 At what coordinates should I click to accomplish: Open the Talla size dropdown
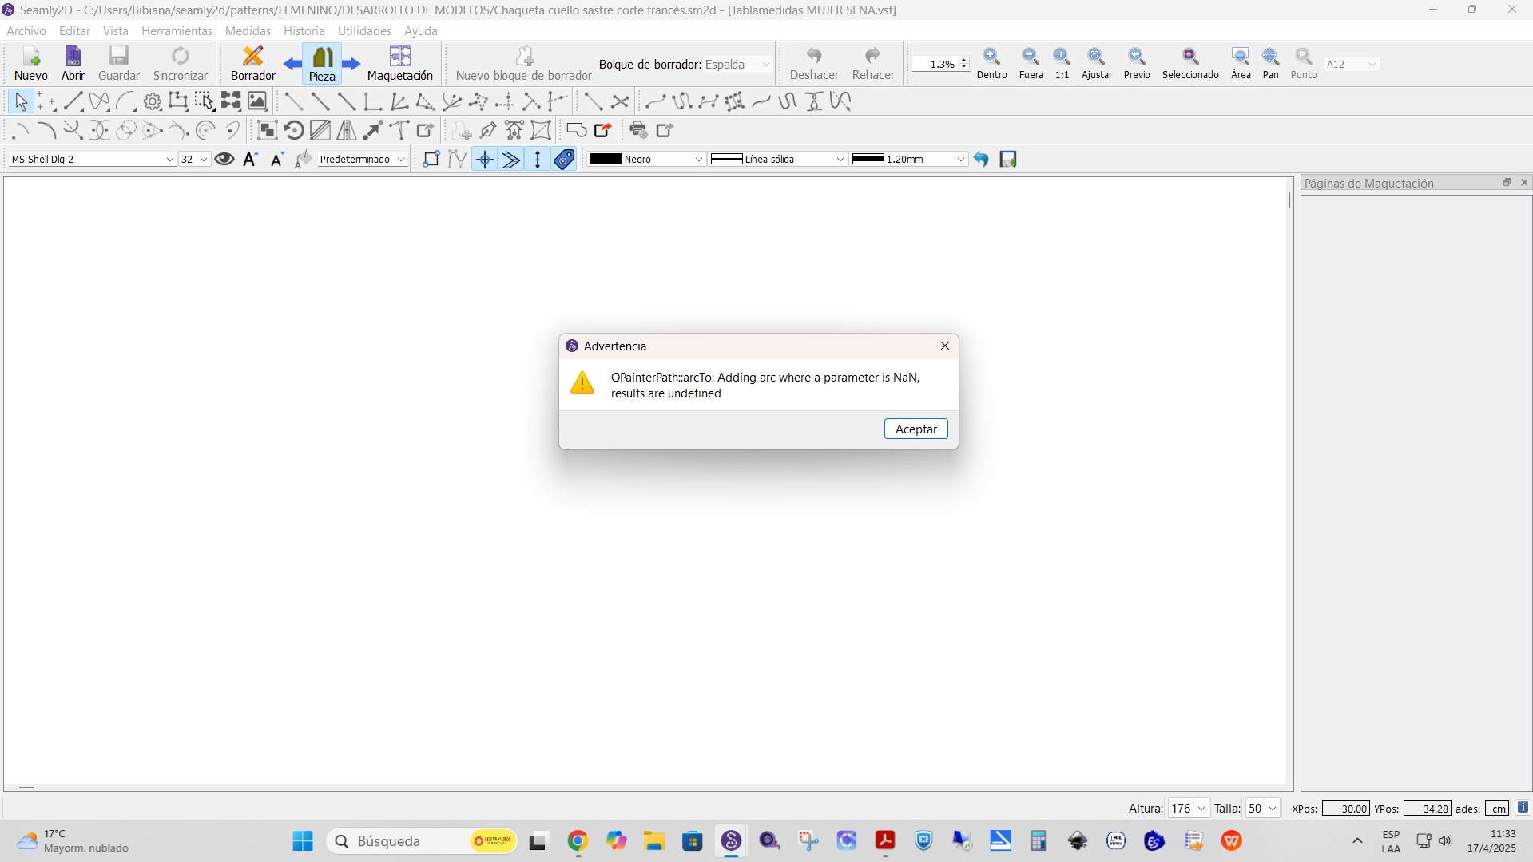point(1262,808)
